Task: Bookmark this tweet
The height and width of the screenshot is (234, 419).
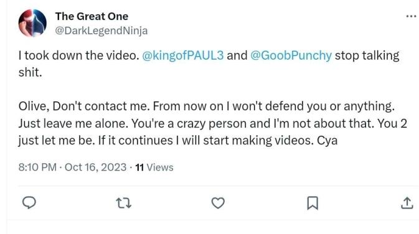Action: tap(313, 203)
